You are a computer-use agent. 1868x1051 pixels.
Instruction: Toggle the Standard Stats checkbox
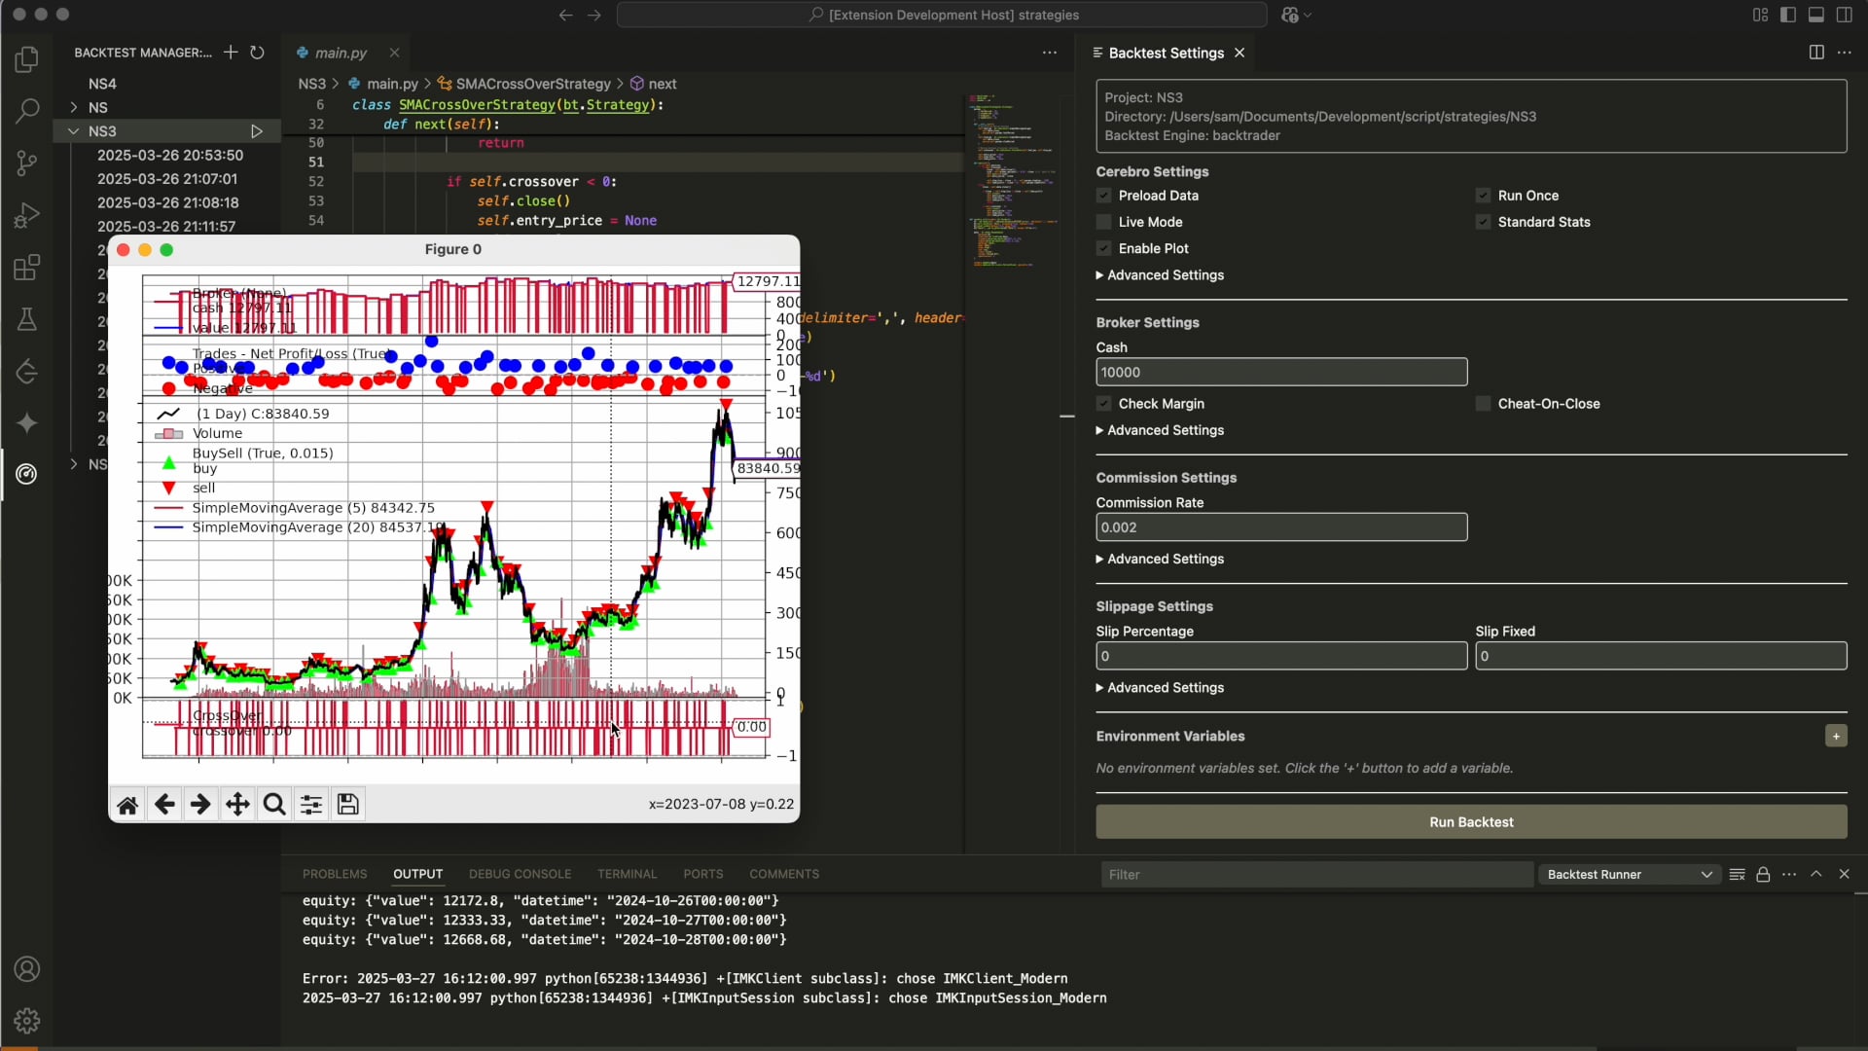coord(1483,222)
